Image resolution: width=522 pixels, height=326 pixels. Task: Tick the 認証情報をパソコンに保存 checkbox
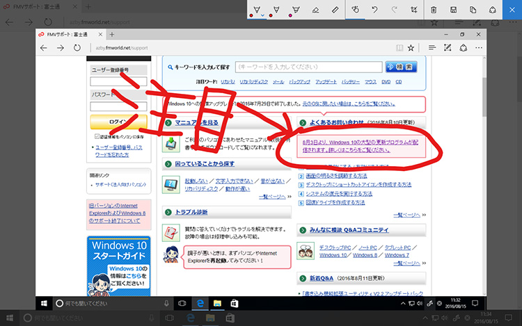tap(95, 137)
